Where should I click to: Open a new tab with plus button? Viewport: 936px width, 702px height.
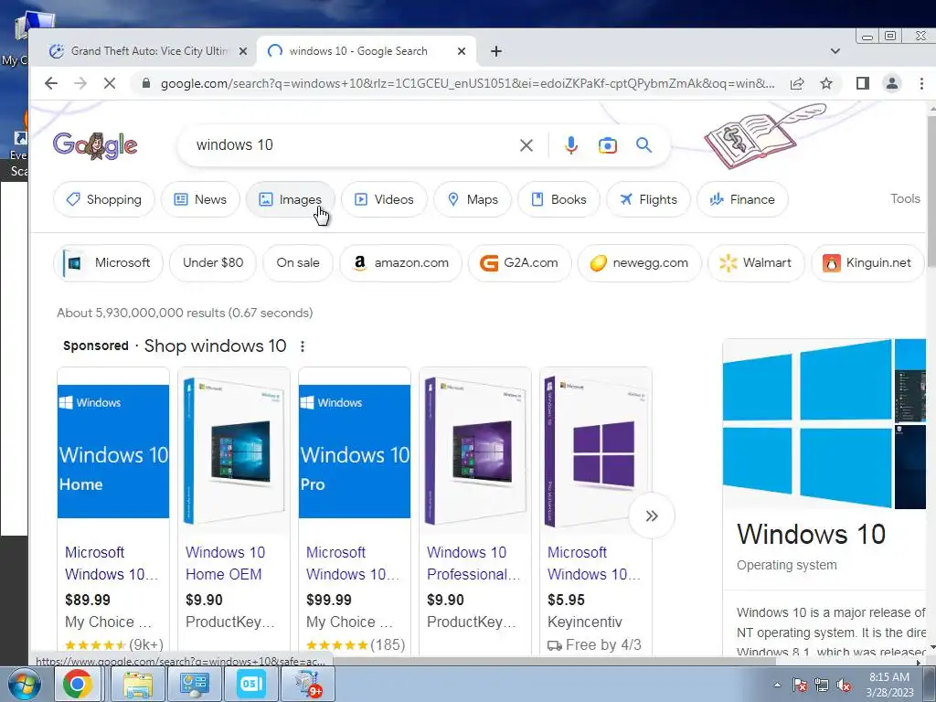496,51
